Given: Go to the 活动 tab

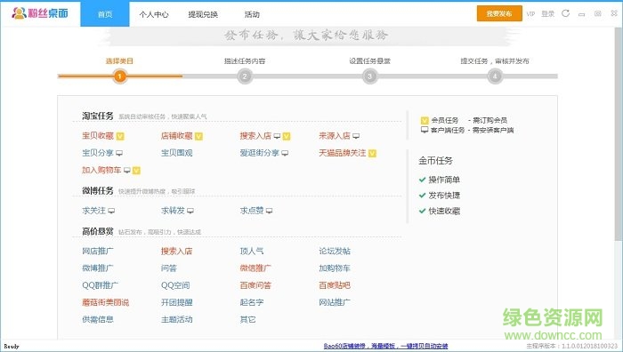Looking at the screenshot, I should 252,15.
